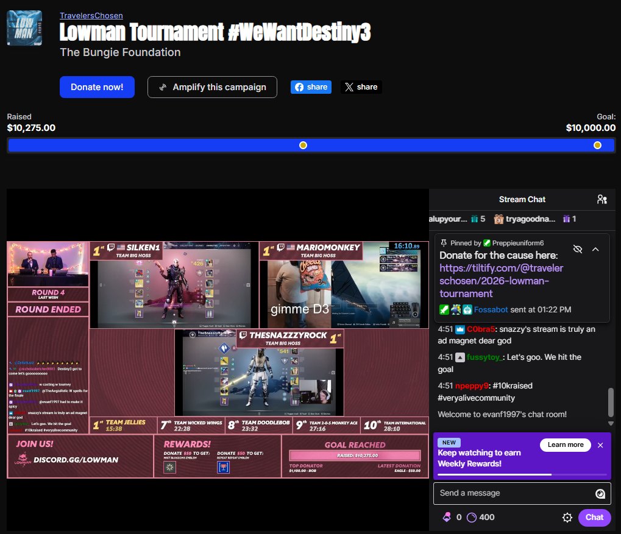Click the pin icon beside Pinned by

coord(444,243)
